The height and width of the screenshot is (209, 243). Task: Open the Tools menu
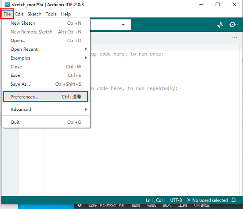coord(51,14)
